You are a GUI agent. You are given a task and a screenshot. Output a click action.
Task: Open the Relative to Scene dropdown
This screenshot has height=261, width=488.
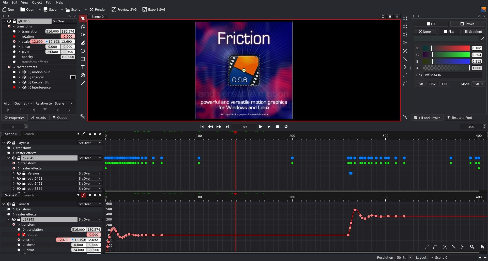tap(64, 104)
